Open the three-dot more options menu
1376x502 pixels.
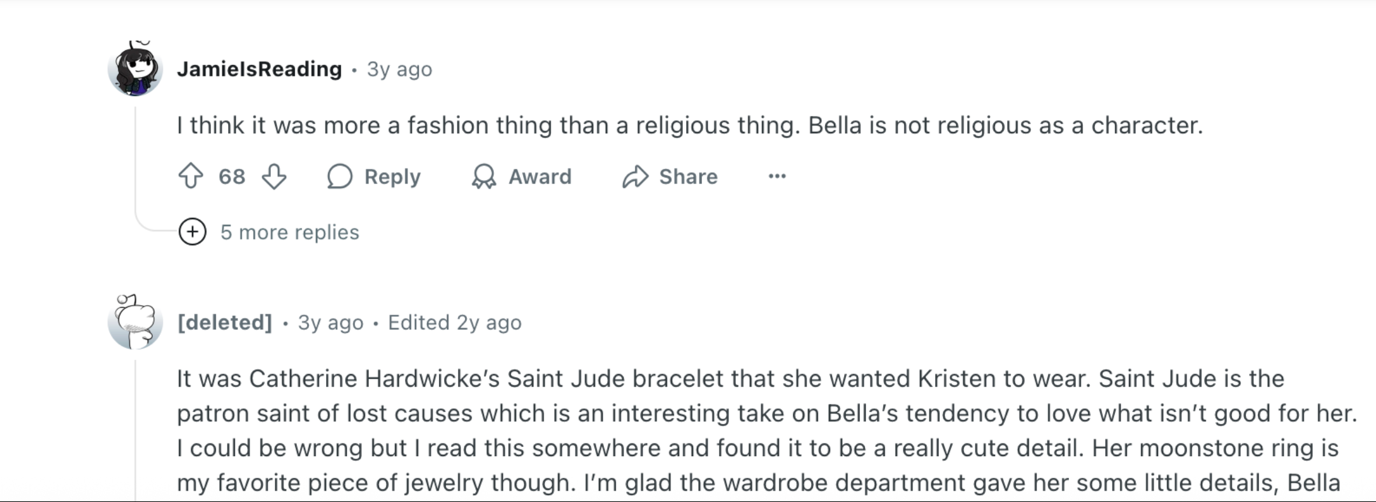pos(777,176)
